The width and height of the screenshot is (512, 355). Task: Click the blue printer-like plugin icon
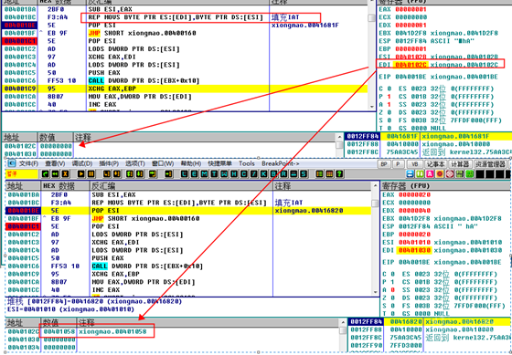[x=411, y=174]
